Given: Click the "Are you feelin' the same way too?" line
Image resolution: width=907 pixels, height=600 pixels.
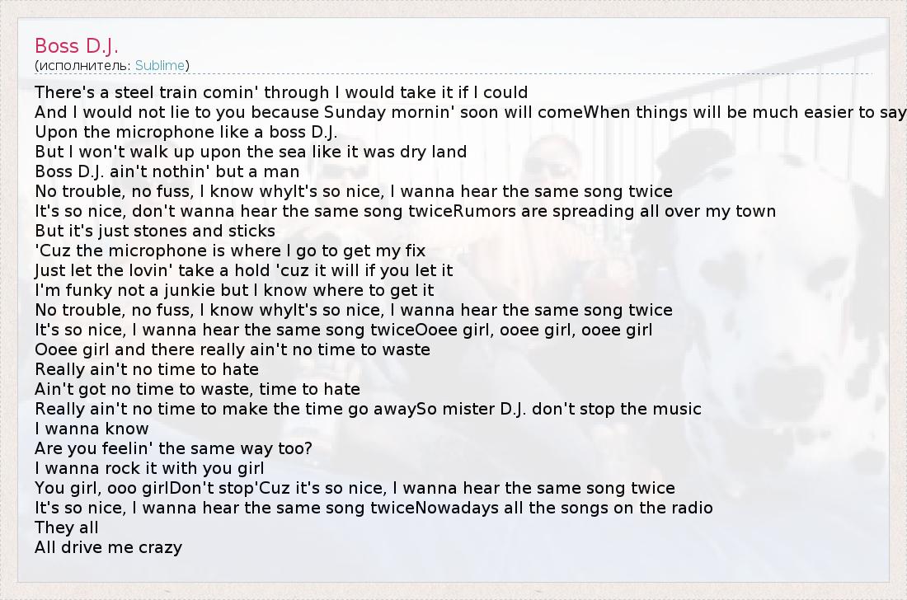Looking at the screenshot, I should (173, 448).
